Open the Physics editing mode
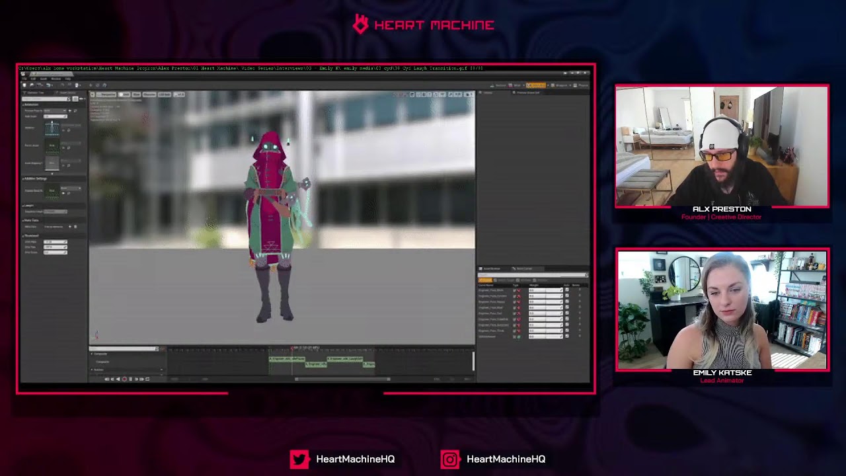Image resolution: width=846 pixels, height=476 pixels. click(581, 85)
